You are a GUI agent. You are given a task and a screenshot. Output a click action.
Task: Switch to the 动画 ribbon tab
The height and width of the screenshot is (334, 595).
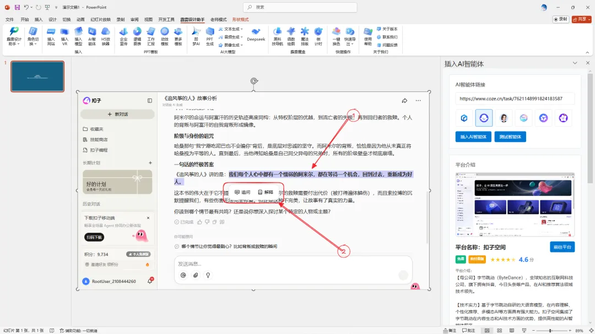[x=80, y=19]
